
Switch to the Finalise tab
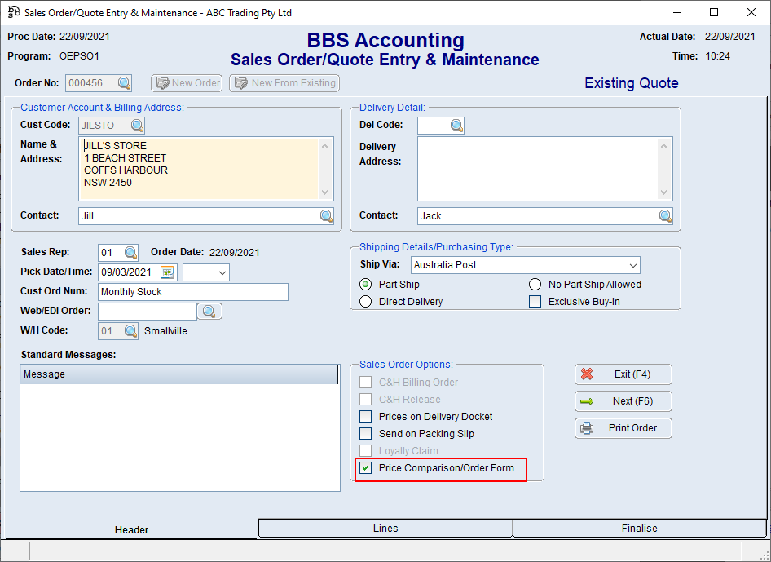[x=641, y=529]
